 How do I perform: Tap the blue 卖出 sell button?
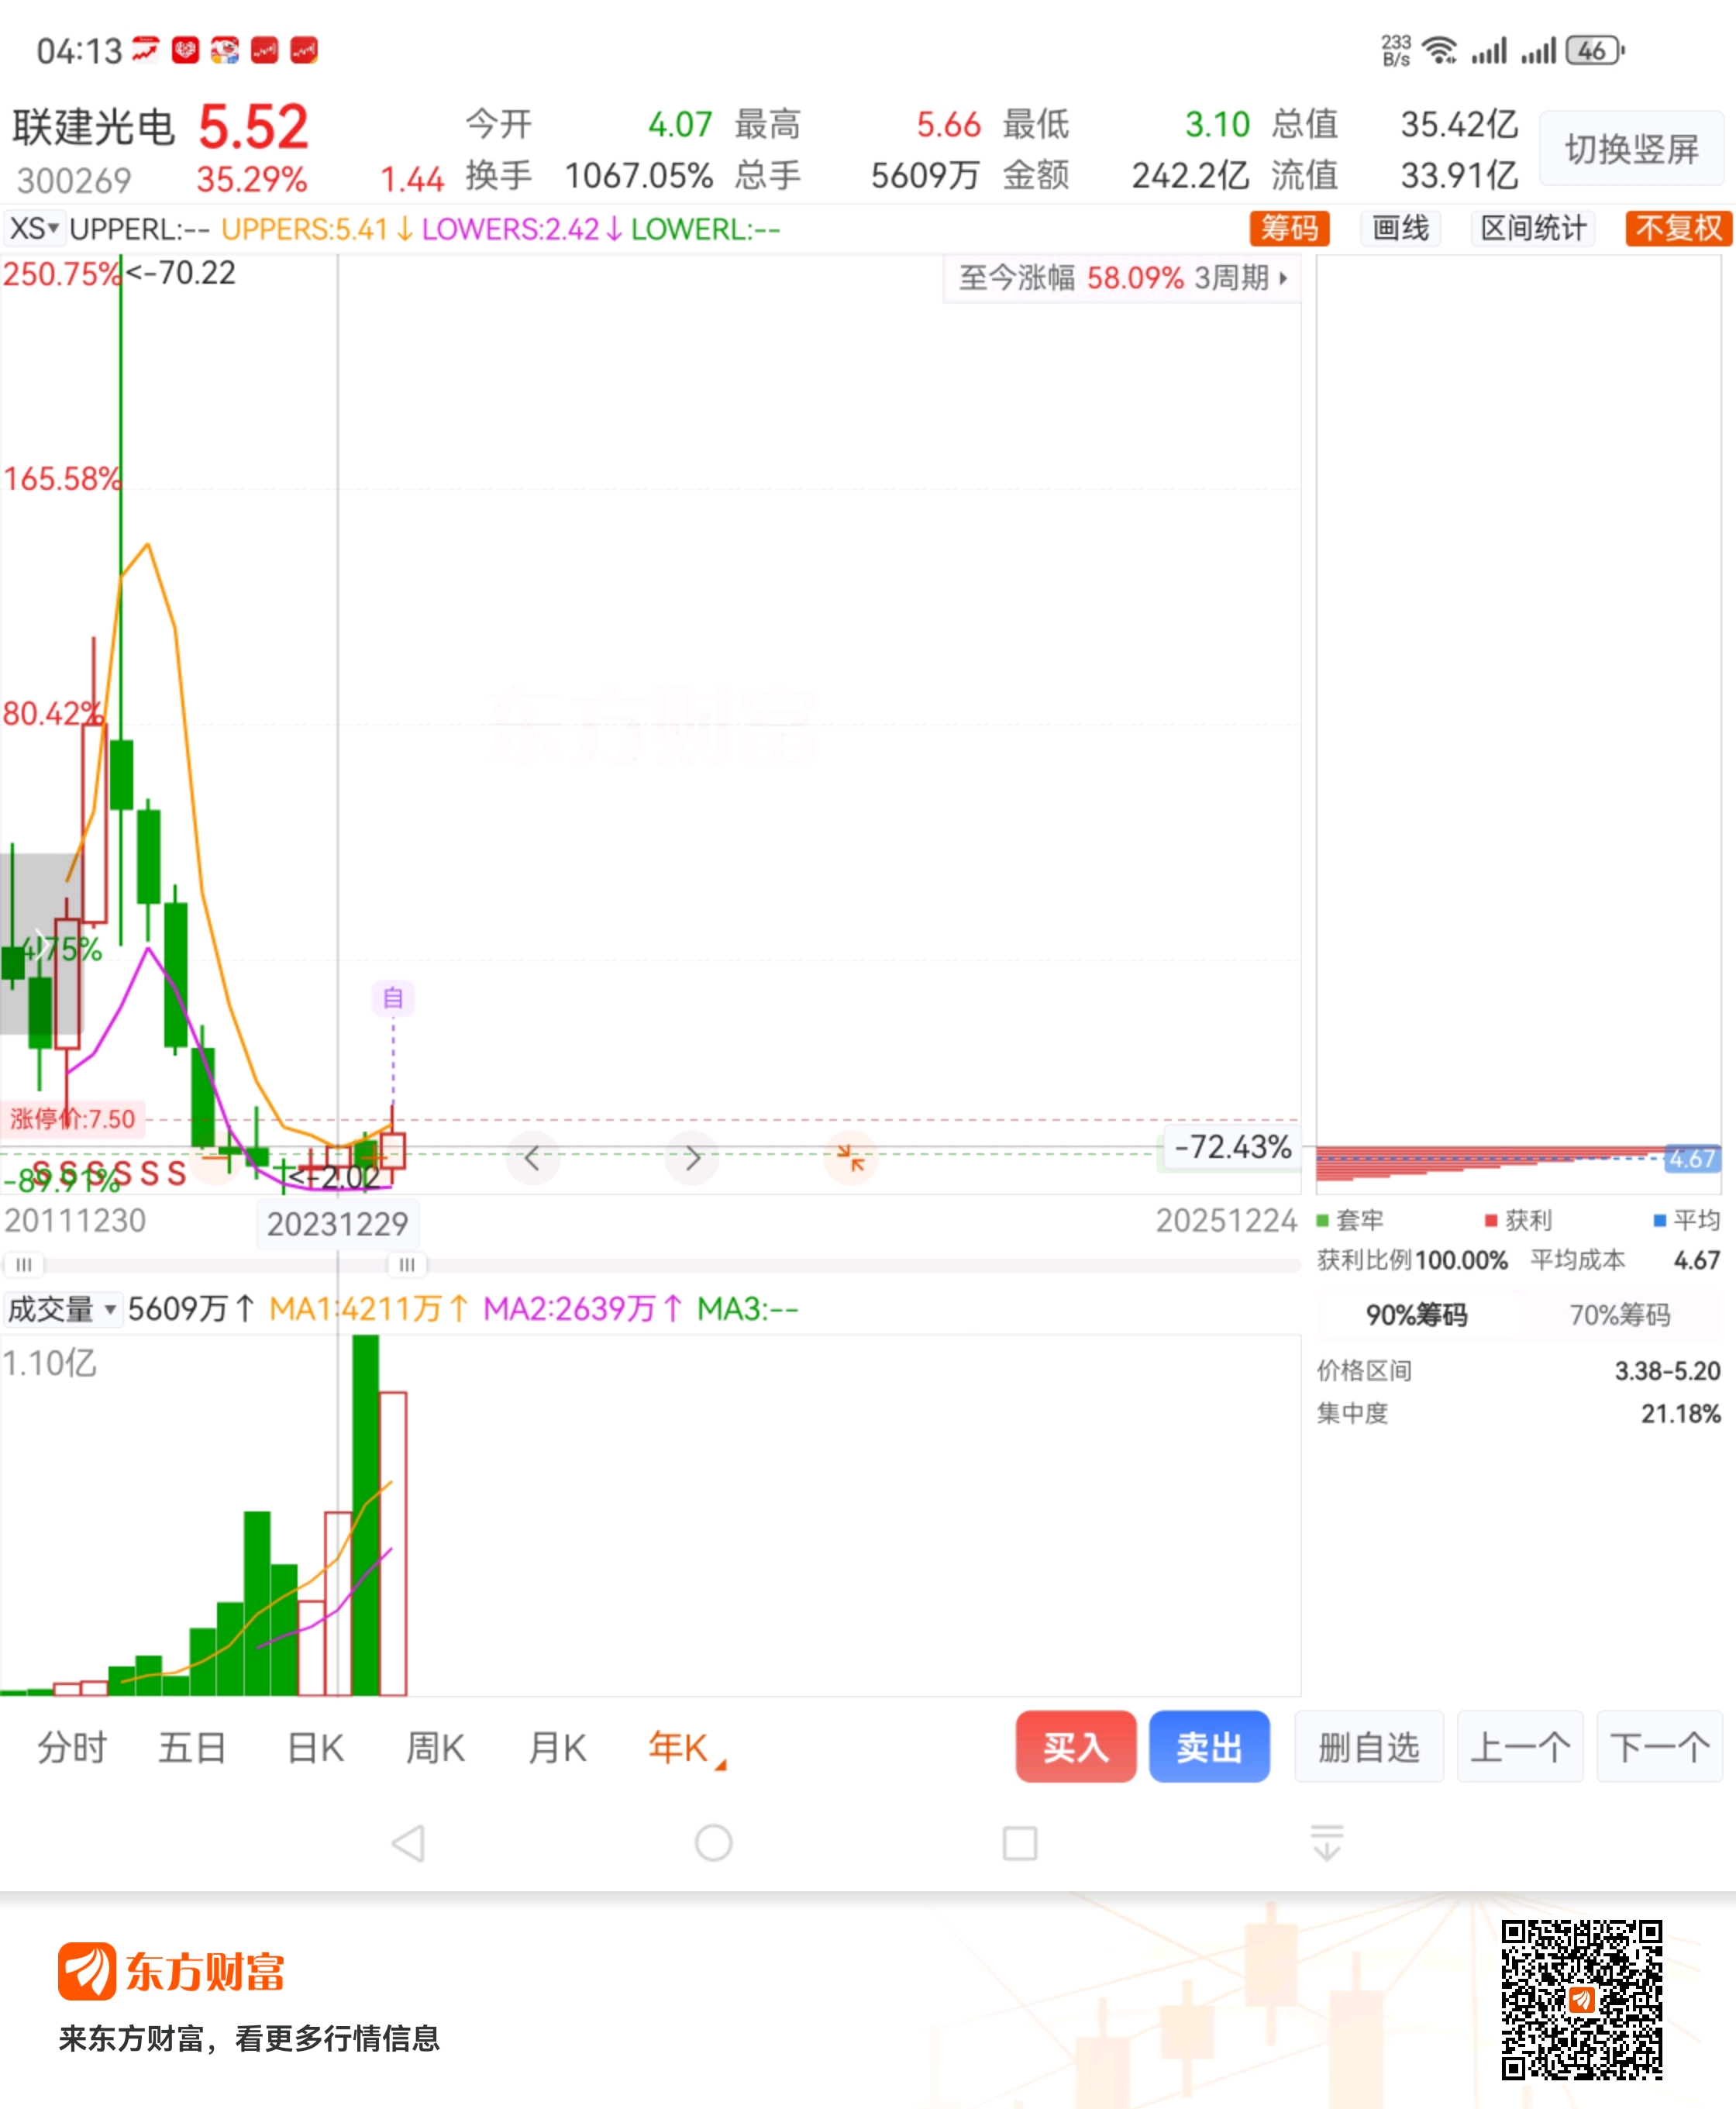(1208, 1747)
